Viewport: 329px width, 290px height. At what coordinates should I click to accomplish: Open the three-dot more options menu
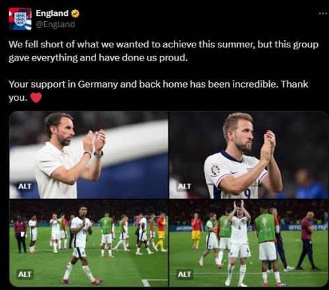click(323, 13)
